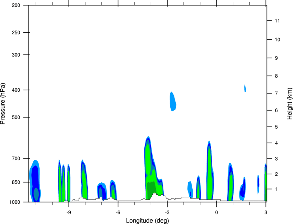Viewport: 293px width, 224px height.
Task: Click the 9 km height label
Action: (276, 58)
